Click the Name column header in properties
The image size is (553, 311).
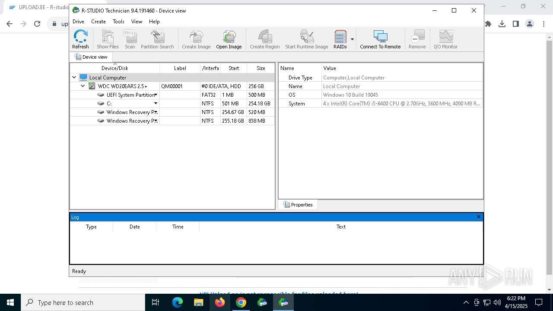point(300,68)
